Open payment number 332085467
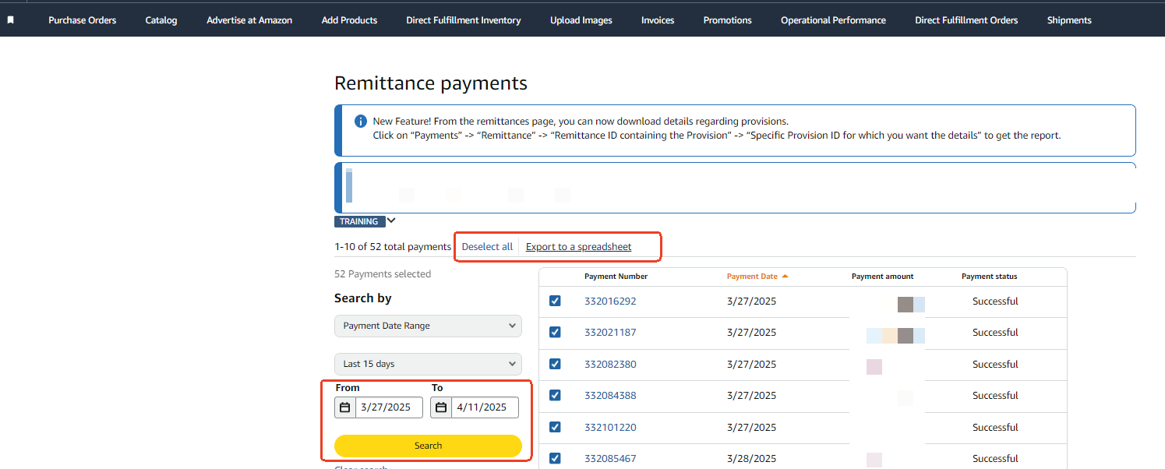The width and height of the screenshot is (1165, 469). (x=610, y=458)
